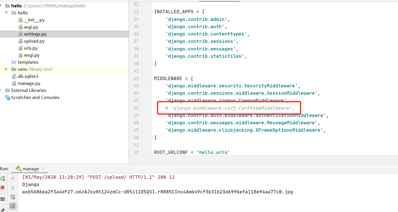Select Scratches and Consoles entry
398x212 pixels.
click(64, 98)
